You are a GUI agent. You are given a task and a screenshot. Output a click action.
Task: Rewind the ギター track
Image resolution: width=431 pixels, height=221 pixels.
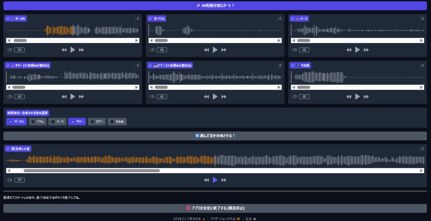coord(64,97)
